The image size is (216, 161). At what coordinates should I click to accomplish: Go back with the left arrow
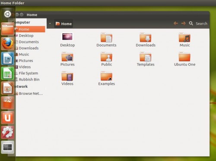(176, 23)
